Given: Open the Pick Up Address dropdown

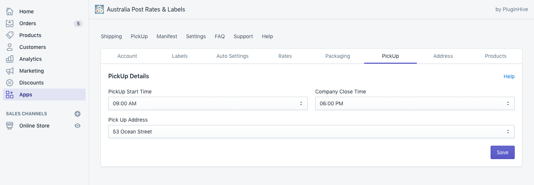Looking at the screenshot, I should click(311, 132).
